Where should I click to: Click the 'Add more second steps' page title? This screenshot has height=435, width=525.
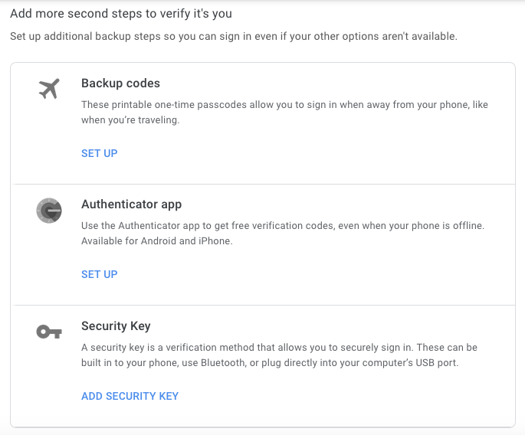tap(121, 14)
